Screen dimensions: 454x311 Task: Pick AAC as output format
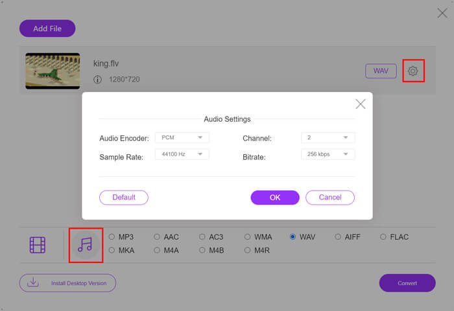pyautogui.click(x=157, y=237)
